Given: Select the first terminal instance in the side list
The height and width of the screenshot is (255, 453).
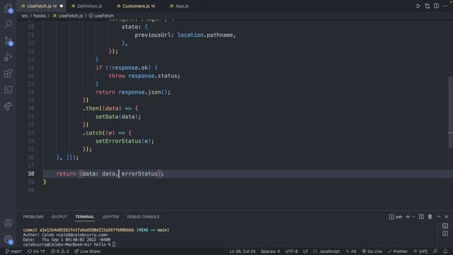Looking at the screenshot, I should pyautogui.click(x=445, y=226).
